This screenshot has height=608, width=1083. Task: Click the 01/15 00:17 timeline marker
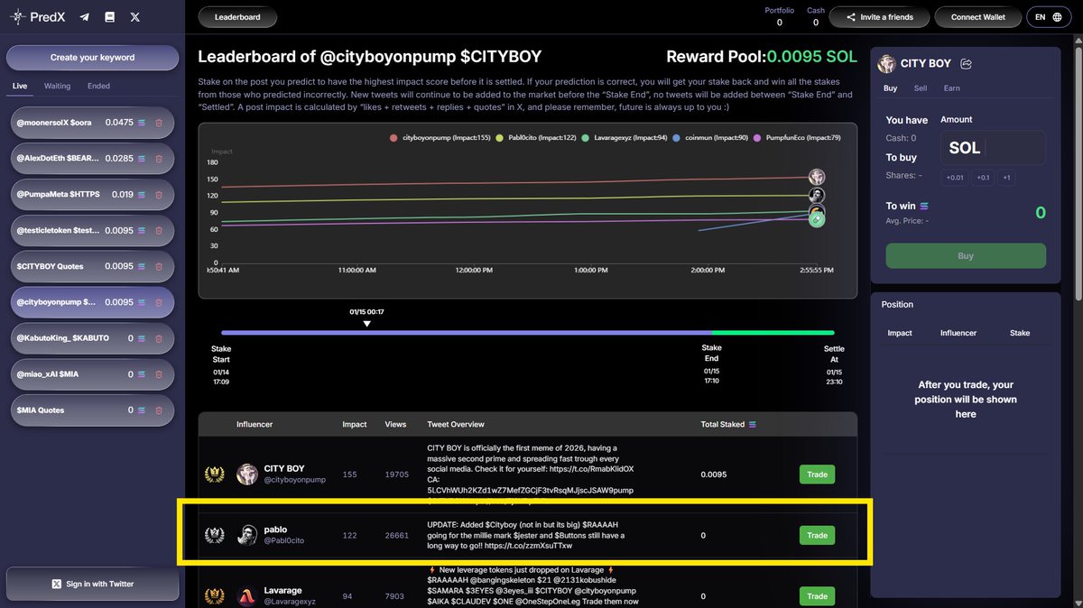[x=366, y=318]
